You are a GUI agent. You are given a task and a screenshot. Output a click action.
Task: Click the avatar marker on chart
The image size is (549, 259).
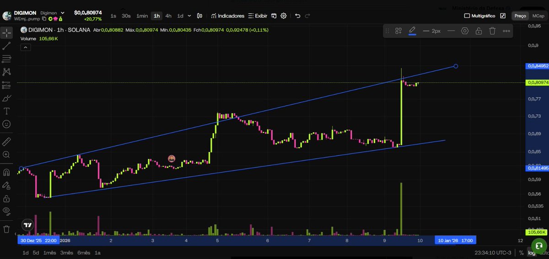172,159
